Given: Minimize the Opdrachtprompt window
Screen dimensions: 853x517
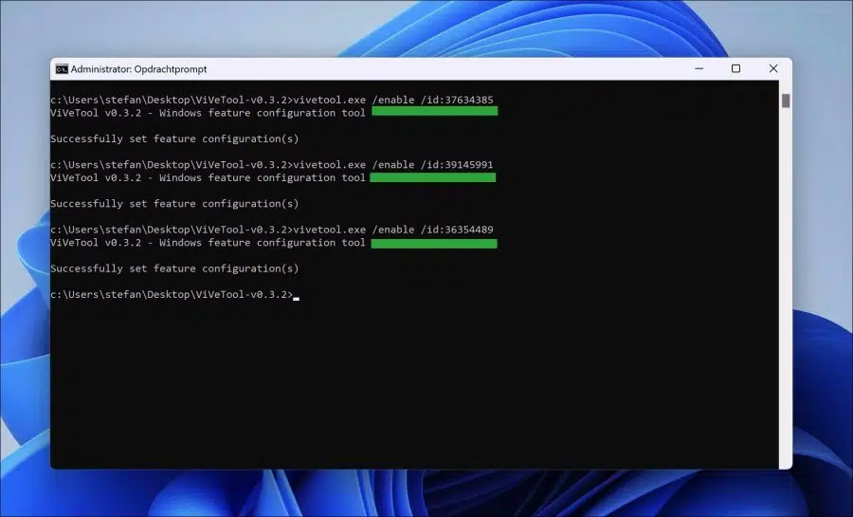Looking at the screenshot, I should click(699, 68).
